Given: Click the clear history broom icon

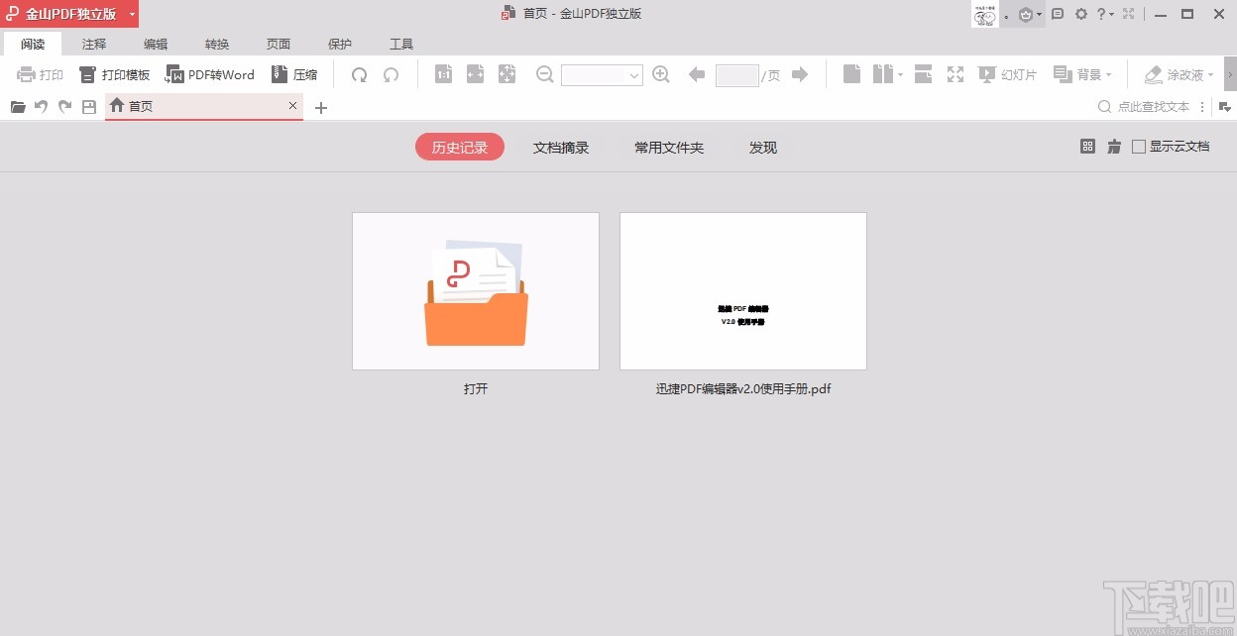Looking at the screenshot, I should 1113,146.
